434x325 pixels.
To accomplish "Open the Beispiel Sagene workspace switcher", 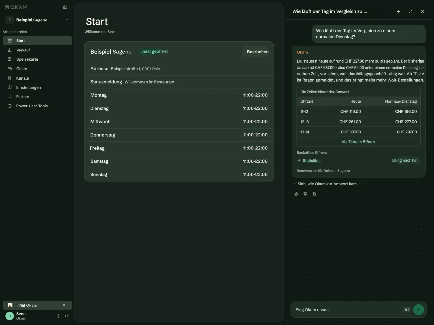I will pyautogui.click(x=37, y=20).
